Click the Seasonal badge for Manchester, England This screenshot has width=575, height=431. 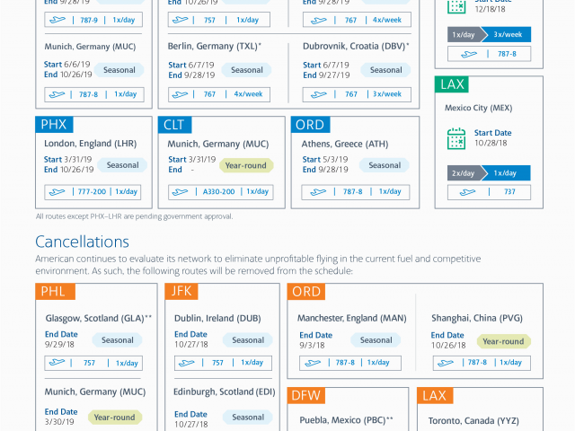(376, 340)
